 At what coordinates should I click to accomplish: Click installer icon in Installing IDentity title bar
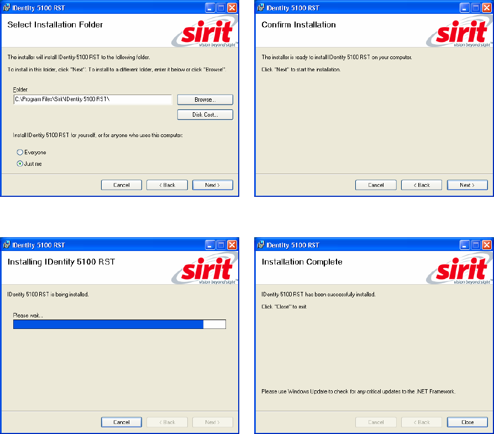coord(6,244)
